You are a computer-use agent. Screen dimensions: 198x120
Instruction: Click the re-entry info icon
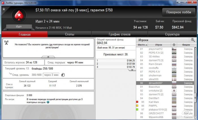(x=48, y=102)
